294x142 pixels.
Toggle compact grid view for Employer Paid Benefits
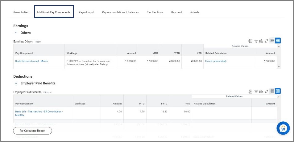[272, 91]
